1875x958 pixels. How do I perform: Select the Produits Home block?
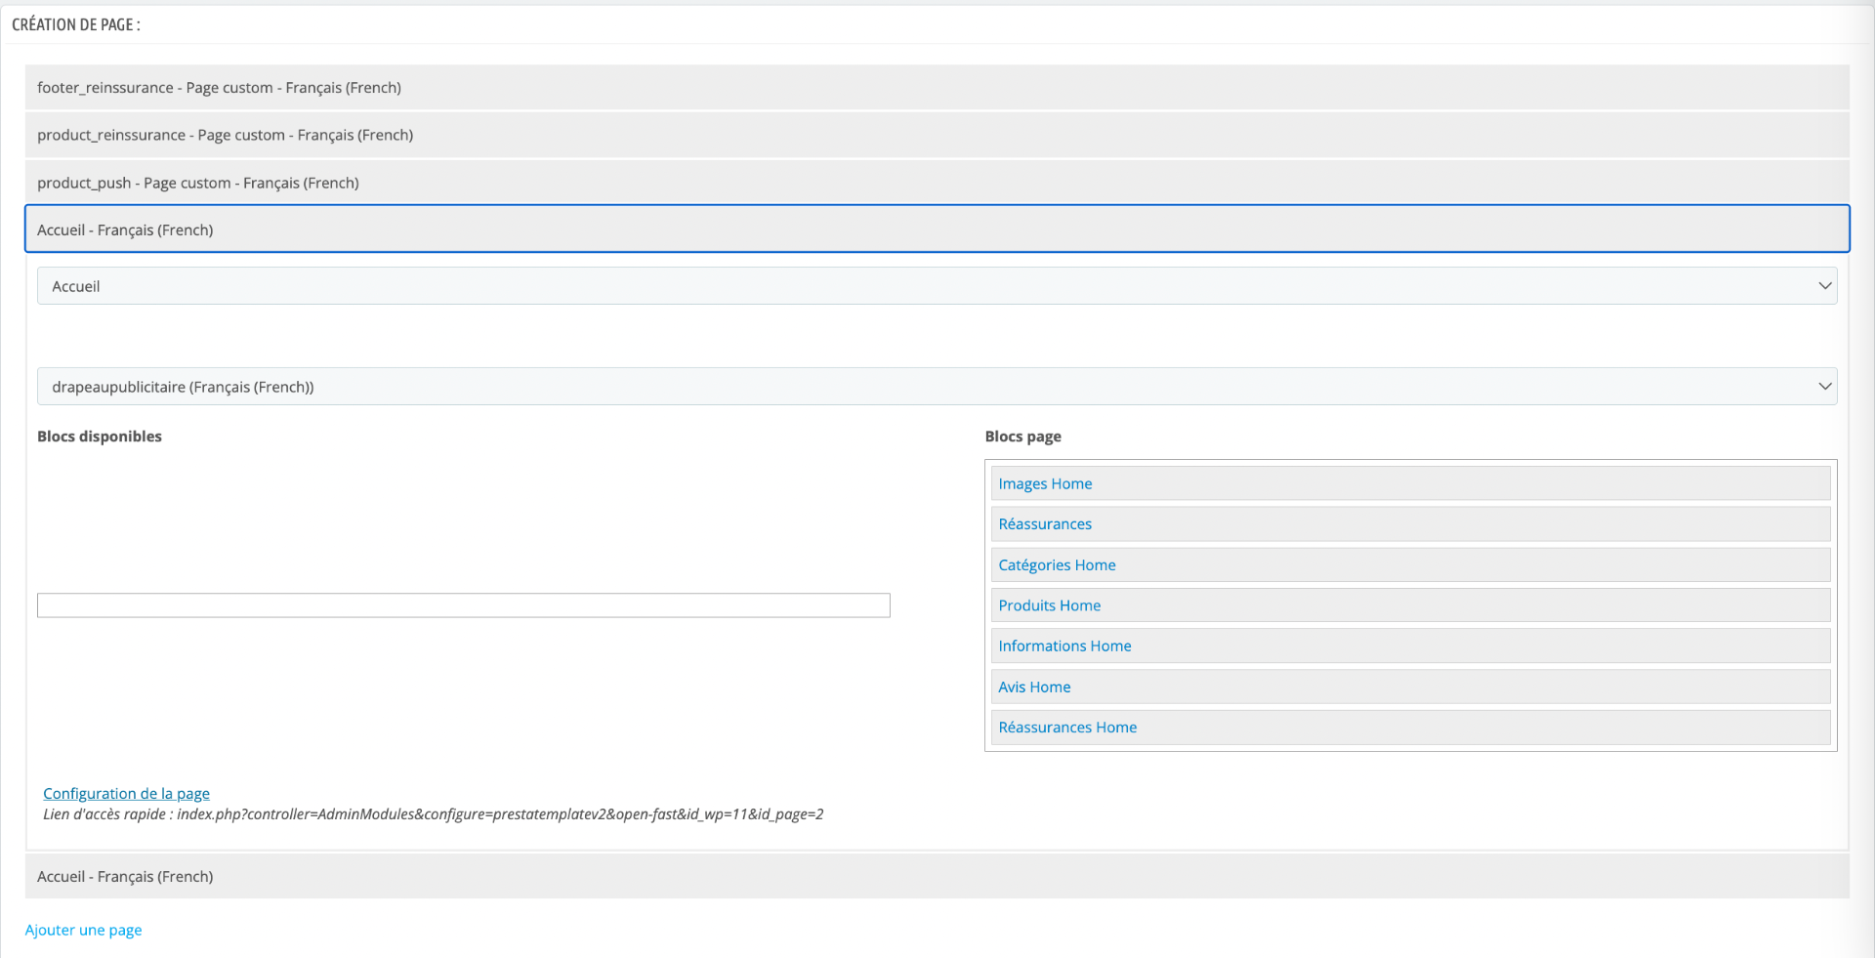point(1411,605)
